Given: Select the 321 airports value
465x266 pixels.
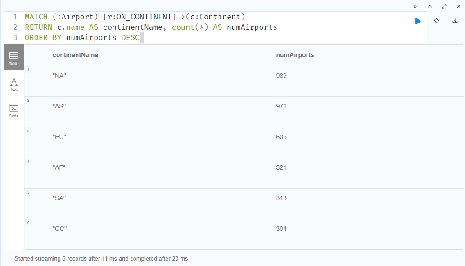Looking at the screenshot, I should point(281,167).
